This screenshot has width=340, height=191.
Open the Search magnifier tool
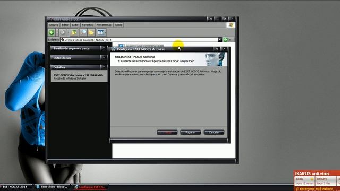click(83, 32)
